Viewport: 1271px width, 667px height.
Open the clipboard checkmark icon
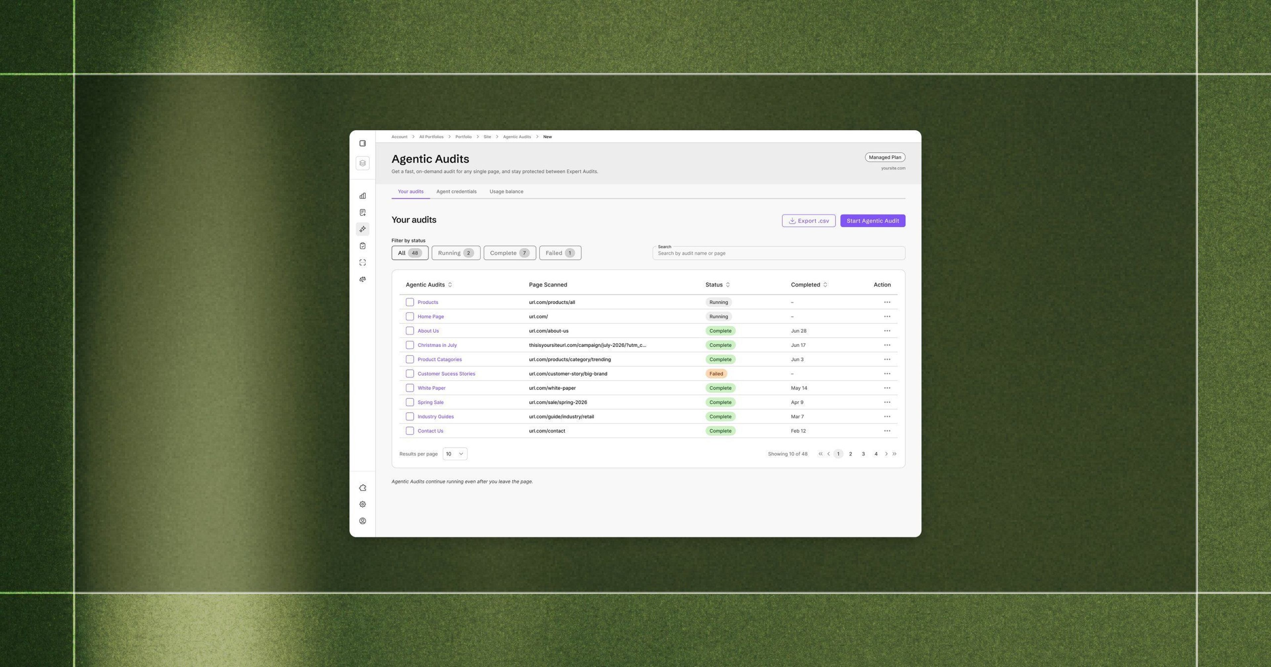click(363, 246)
